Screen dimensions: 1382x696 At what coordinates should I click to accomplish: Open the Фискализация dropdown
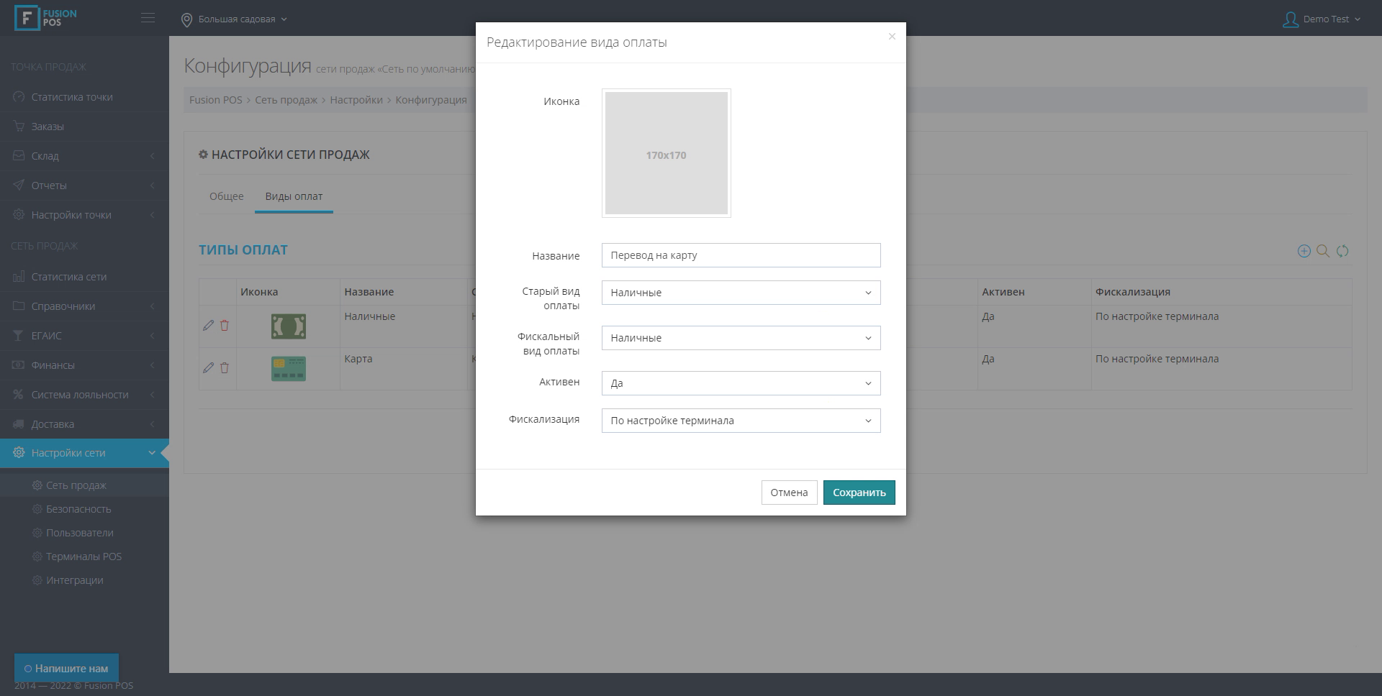(x=741, y=421)
